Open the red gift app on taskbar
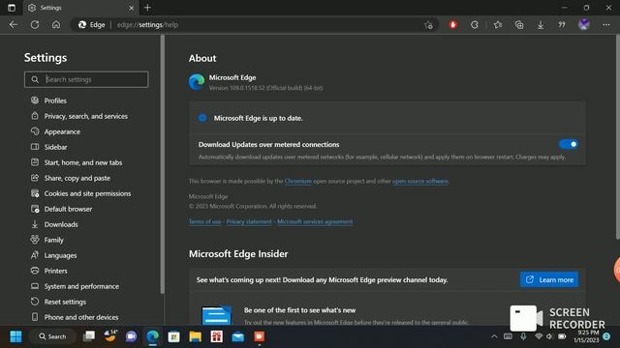Viewport: 620px width, 348px height. coord(217,336)
